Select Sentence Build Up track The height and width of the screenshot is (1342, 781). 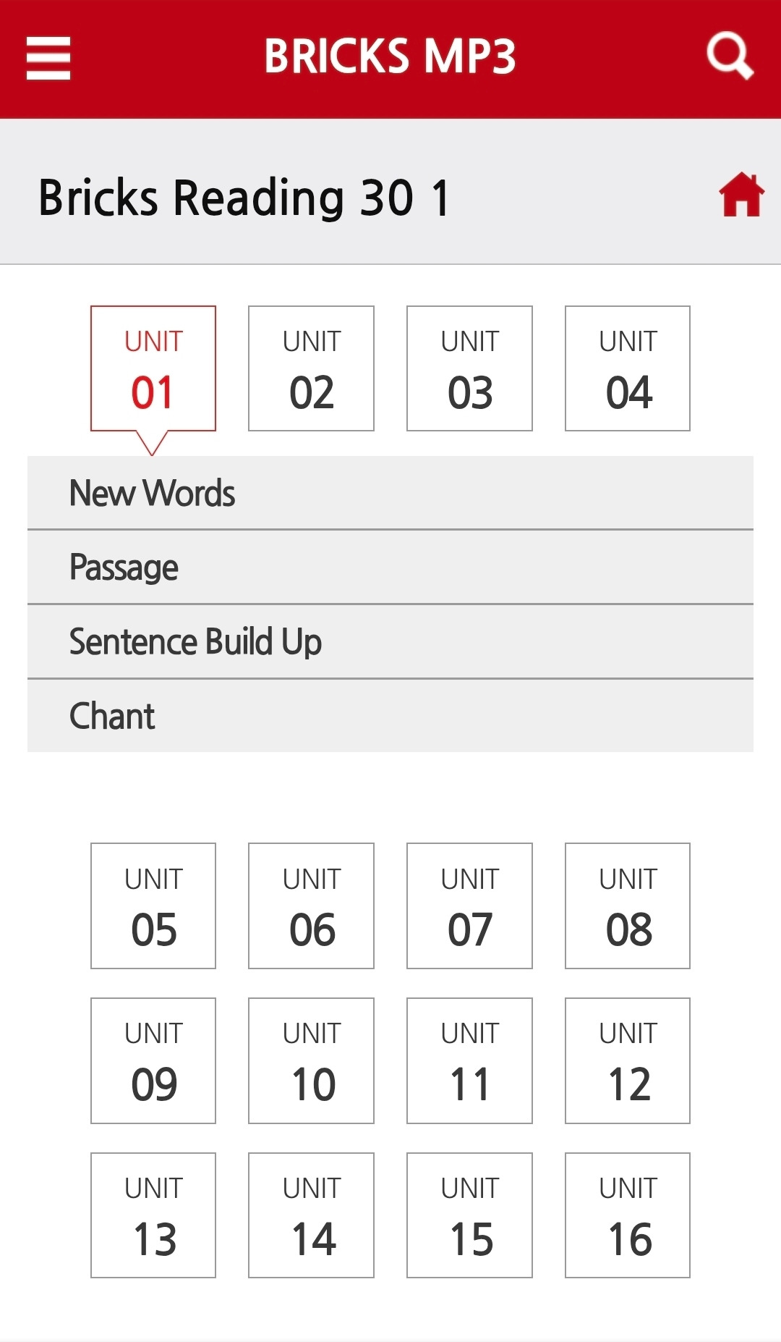pos(390,642)
